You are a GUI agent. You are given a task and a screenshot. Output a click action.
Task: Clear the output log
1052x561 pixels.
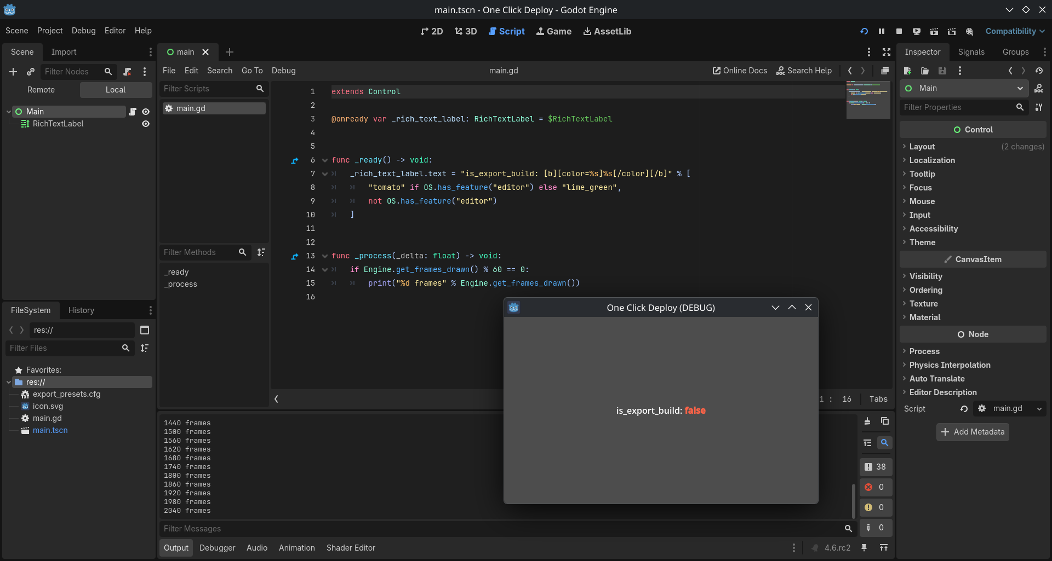pos(867,421)
